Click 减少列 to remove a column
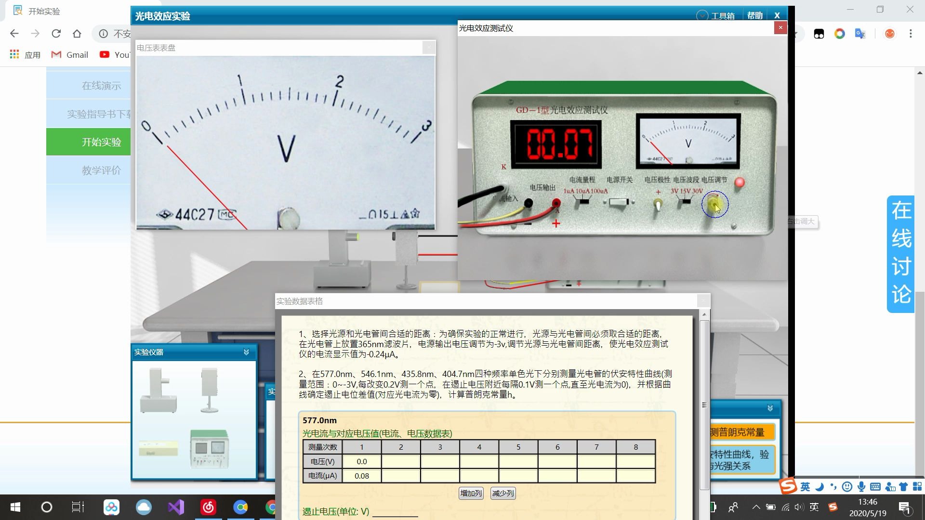 [503, 493]
